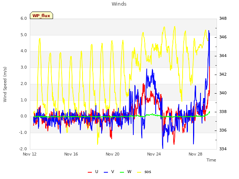Click the U legend label
239x179 pixels.
[97, 172]
